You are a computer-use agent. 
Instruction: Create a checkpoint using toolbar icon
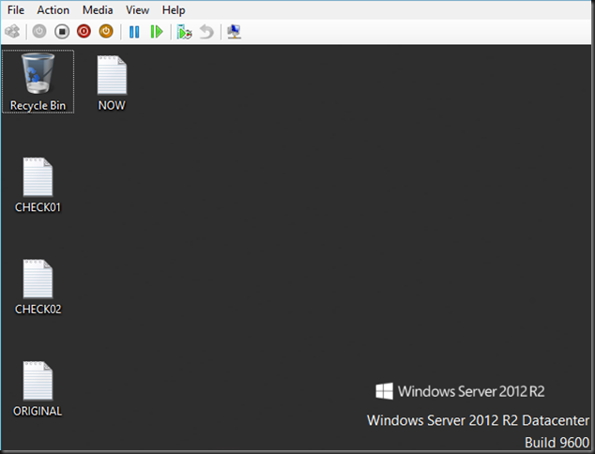pos(185,32)
